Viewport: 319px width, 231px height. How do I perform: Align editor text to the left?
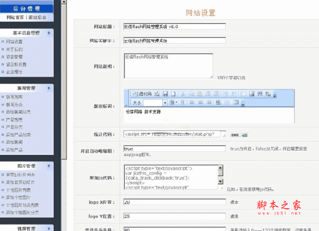(x=192, y=102)
